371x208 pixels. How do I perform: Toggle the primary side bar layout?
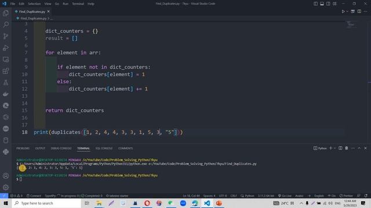(315, 3)
